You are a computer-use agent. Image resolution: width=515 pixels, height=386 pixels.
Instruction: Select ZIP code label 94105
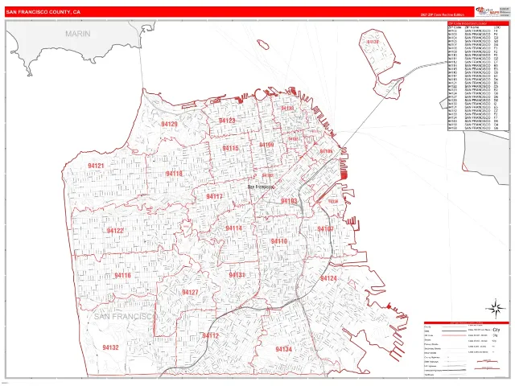tap(326, 151)
